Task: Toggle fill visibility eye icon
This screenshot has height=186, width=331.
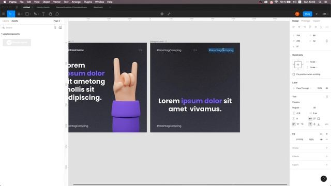Action: (x=321, y=139)
